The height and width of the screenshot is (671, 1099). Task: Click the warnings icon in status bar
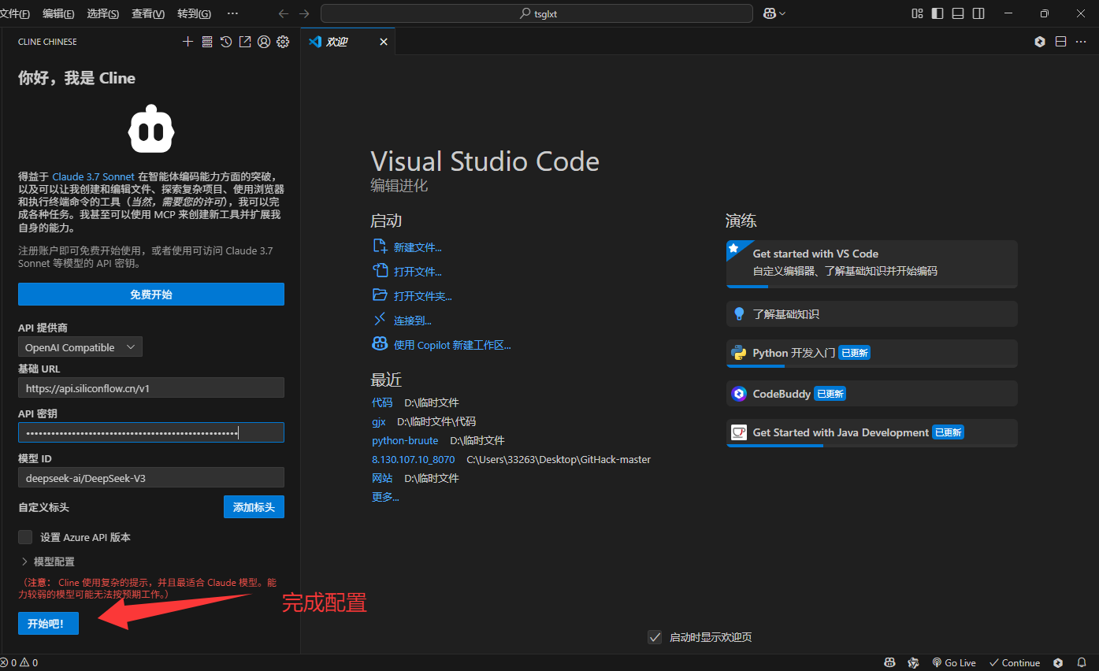[24, 662]
